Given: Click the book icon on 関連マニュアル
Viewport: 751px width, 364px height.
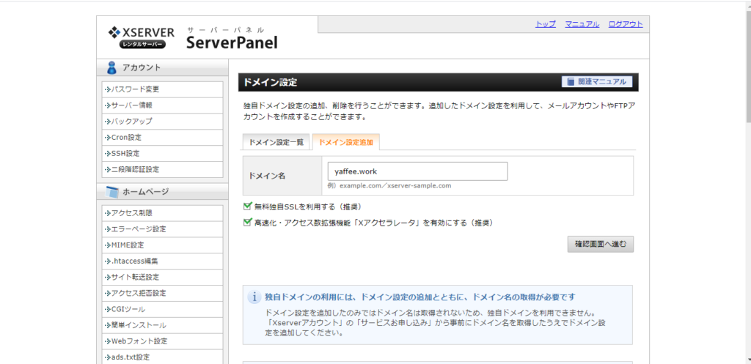Looking at the screenshot, I should (x=571, y=82).
